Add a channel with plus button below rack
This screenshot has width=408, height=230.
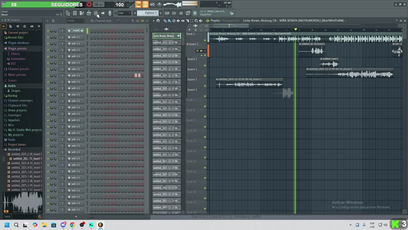pyautogui.click(x=76, y=217)
